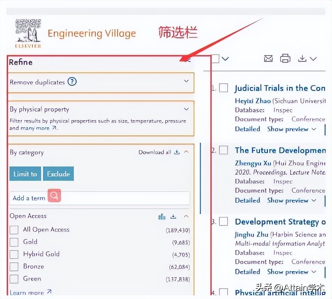332x299 pixels.
Task: Select the Judicial Trials result checkbox
Action: point(224,88)
